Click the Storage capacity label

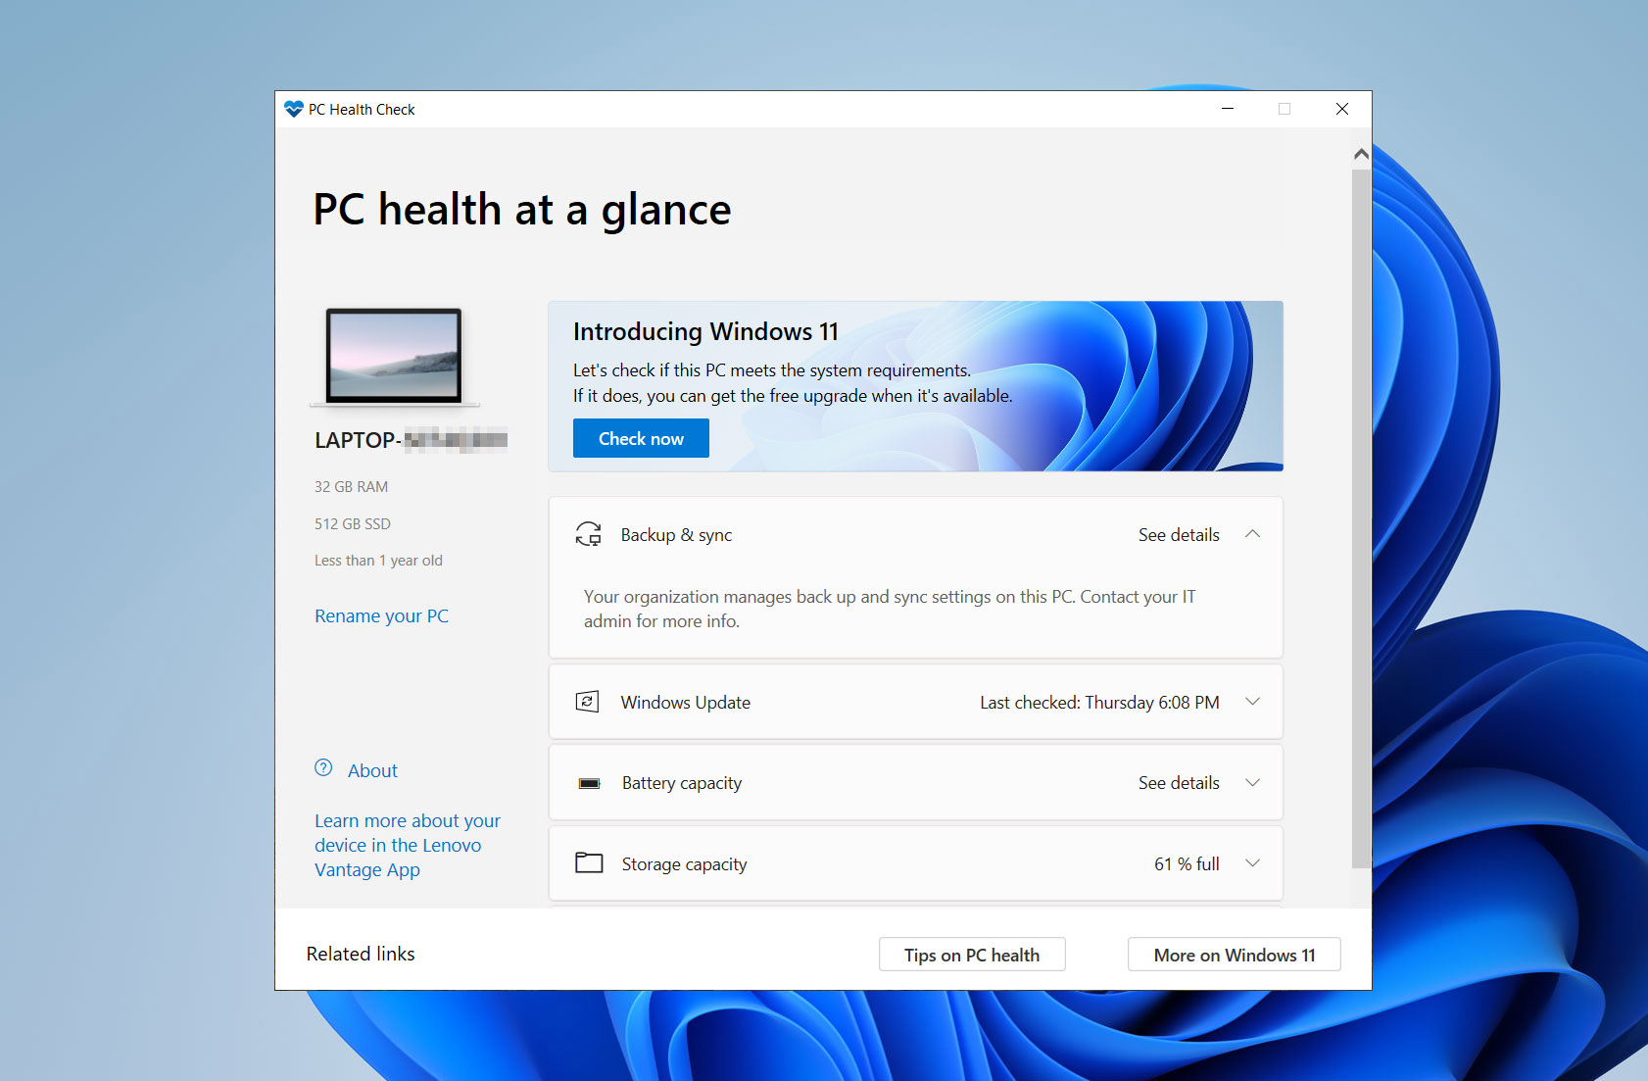pos(684,863)
